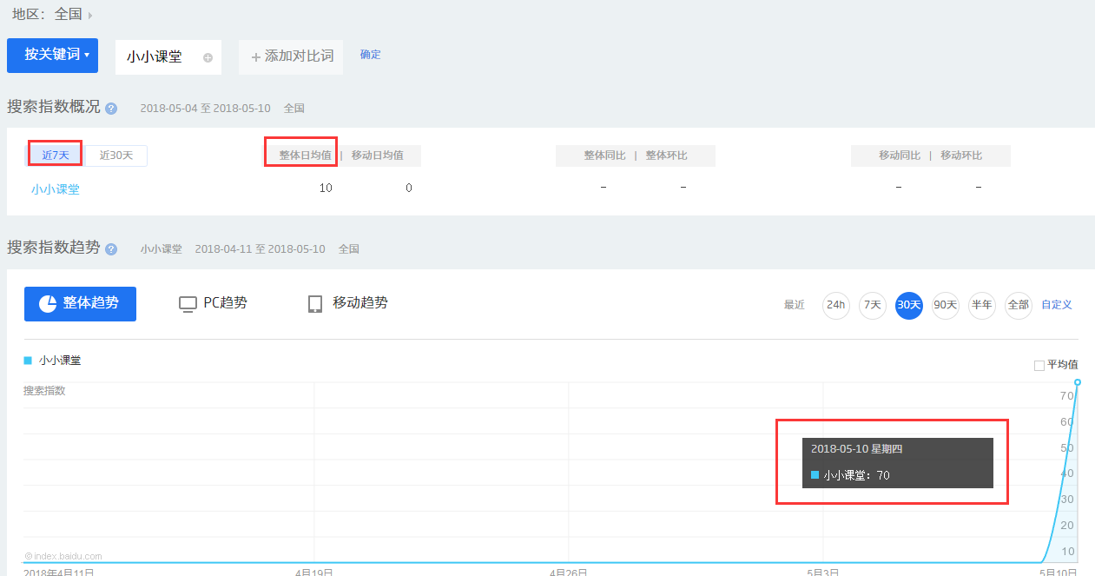Click the 整体同比 column header
The width and height of the screenshot is (1095, 576).
point(604,156)
